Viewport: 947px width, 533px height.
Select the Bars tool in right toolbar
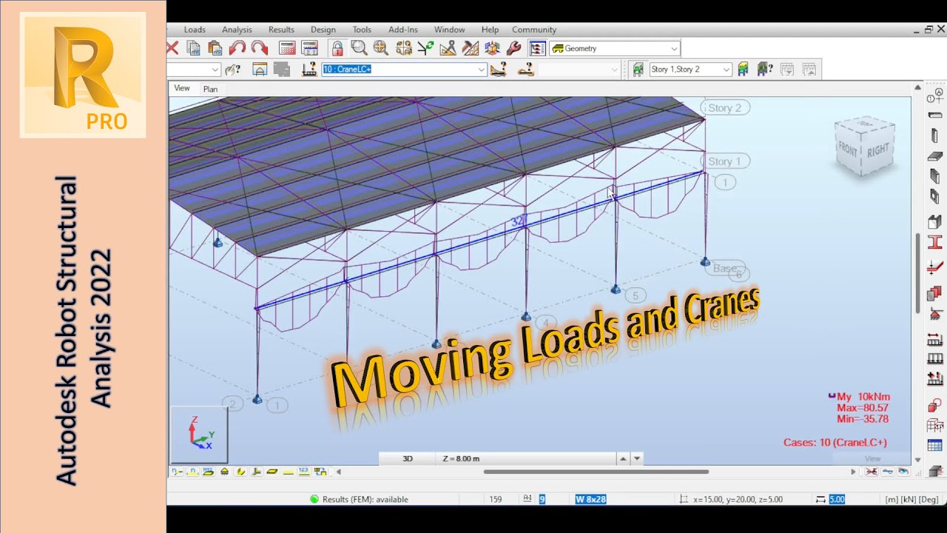935,115
